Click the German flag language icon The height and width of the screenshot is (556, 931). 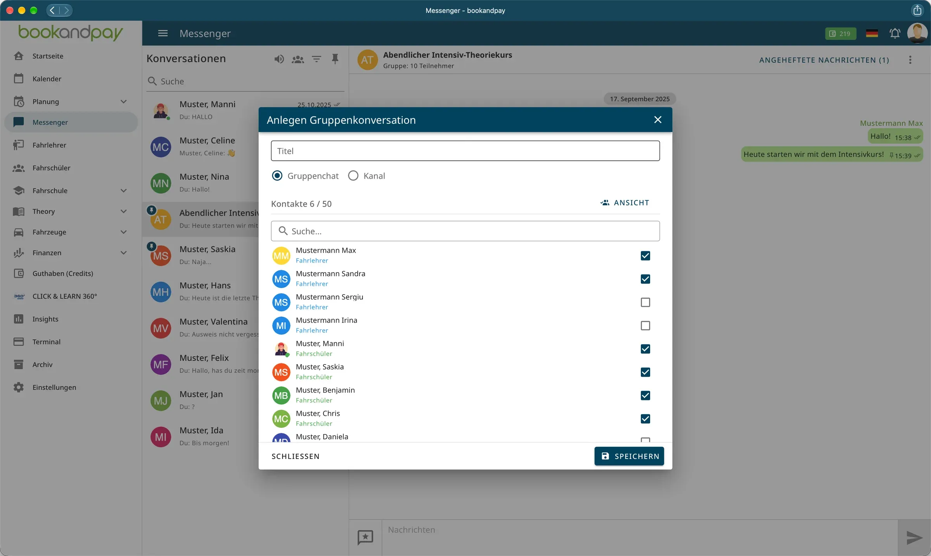pos(872,33)
